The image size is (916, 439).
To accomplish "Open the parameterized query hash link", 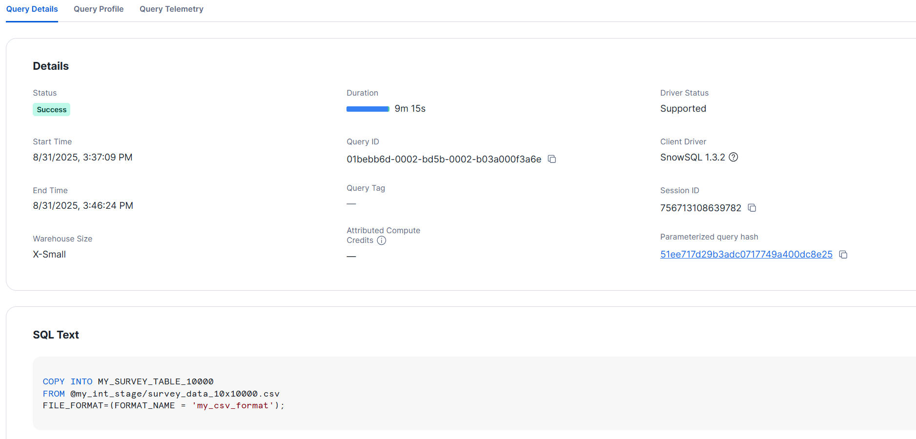I will pos(746,254).
